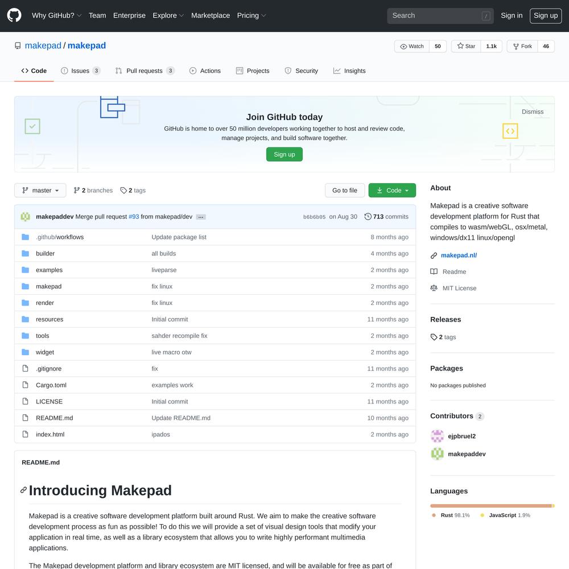Click the widget folder icon
Image resolution: width=569 pixels, height=569 pixels.
(25, 352)
